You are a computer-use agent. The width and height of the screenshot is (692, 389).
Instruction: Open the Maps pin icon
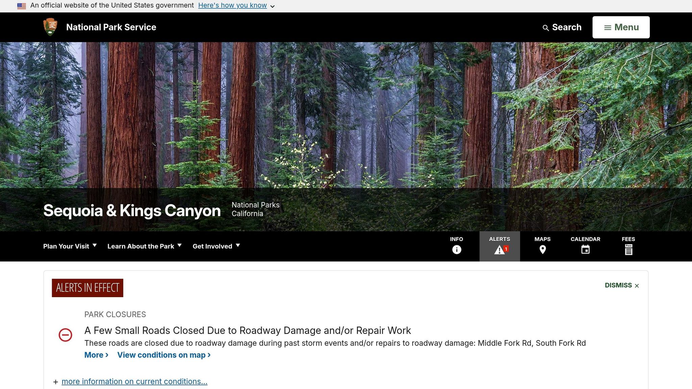click(x=542, y=250)
